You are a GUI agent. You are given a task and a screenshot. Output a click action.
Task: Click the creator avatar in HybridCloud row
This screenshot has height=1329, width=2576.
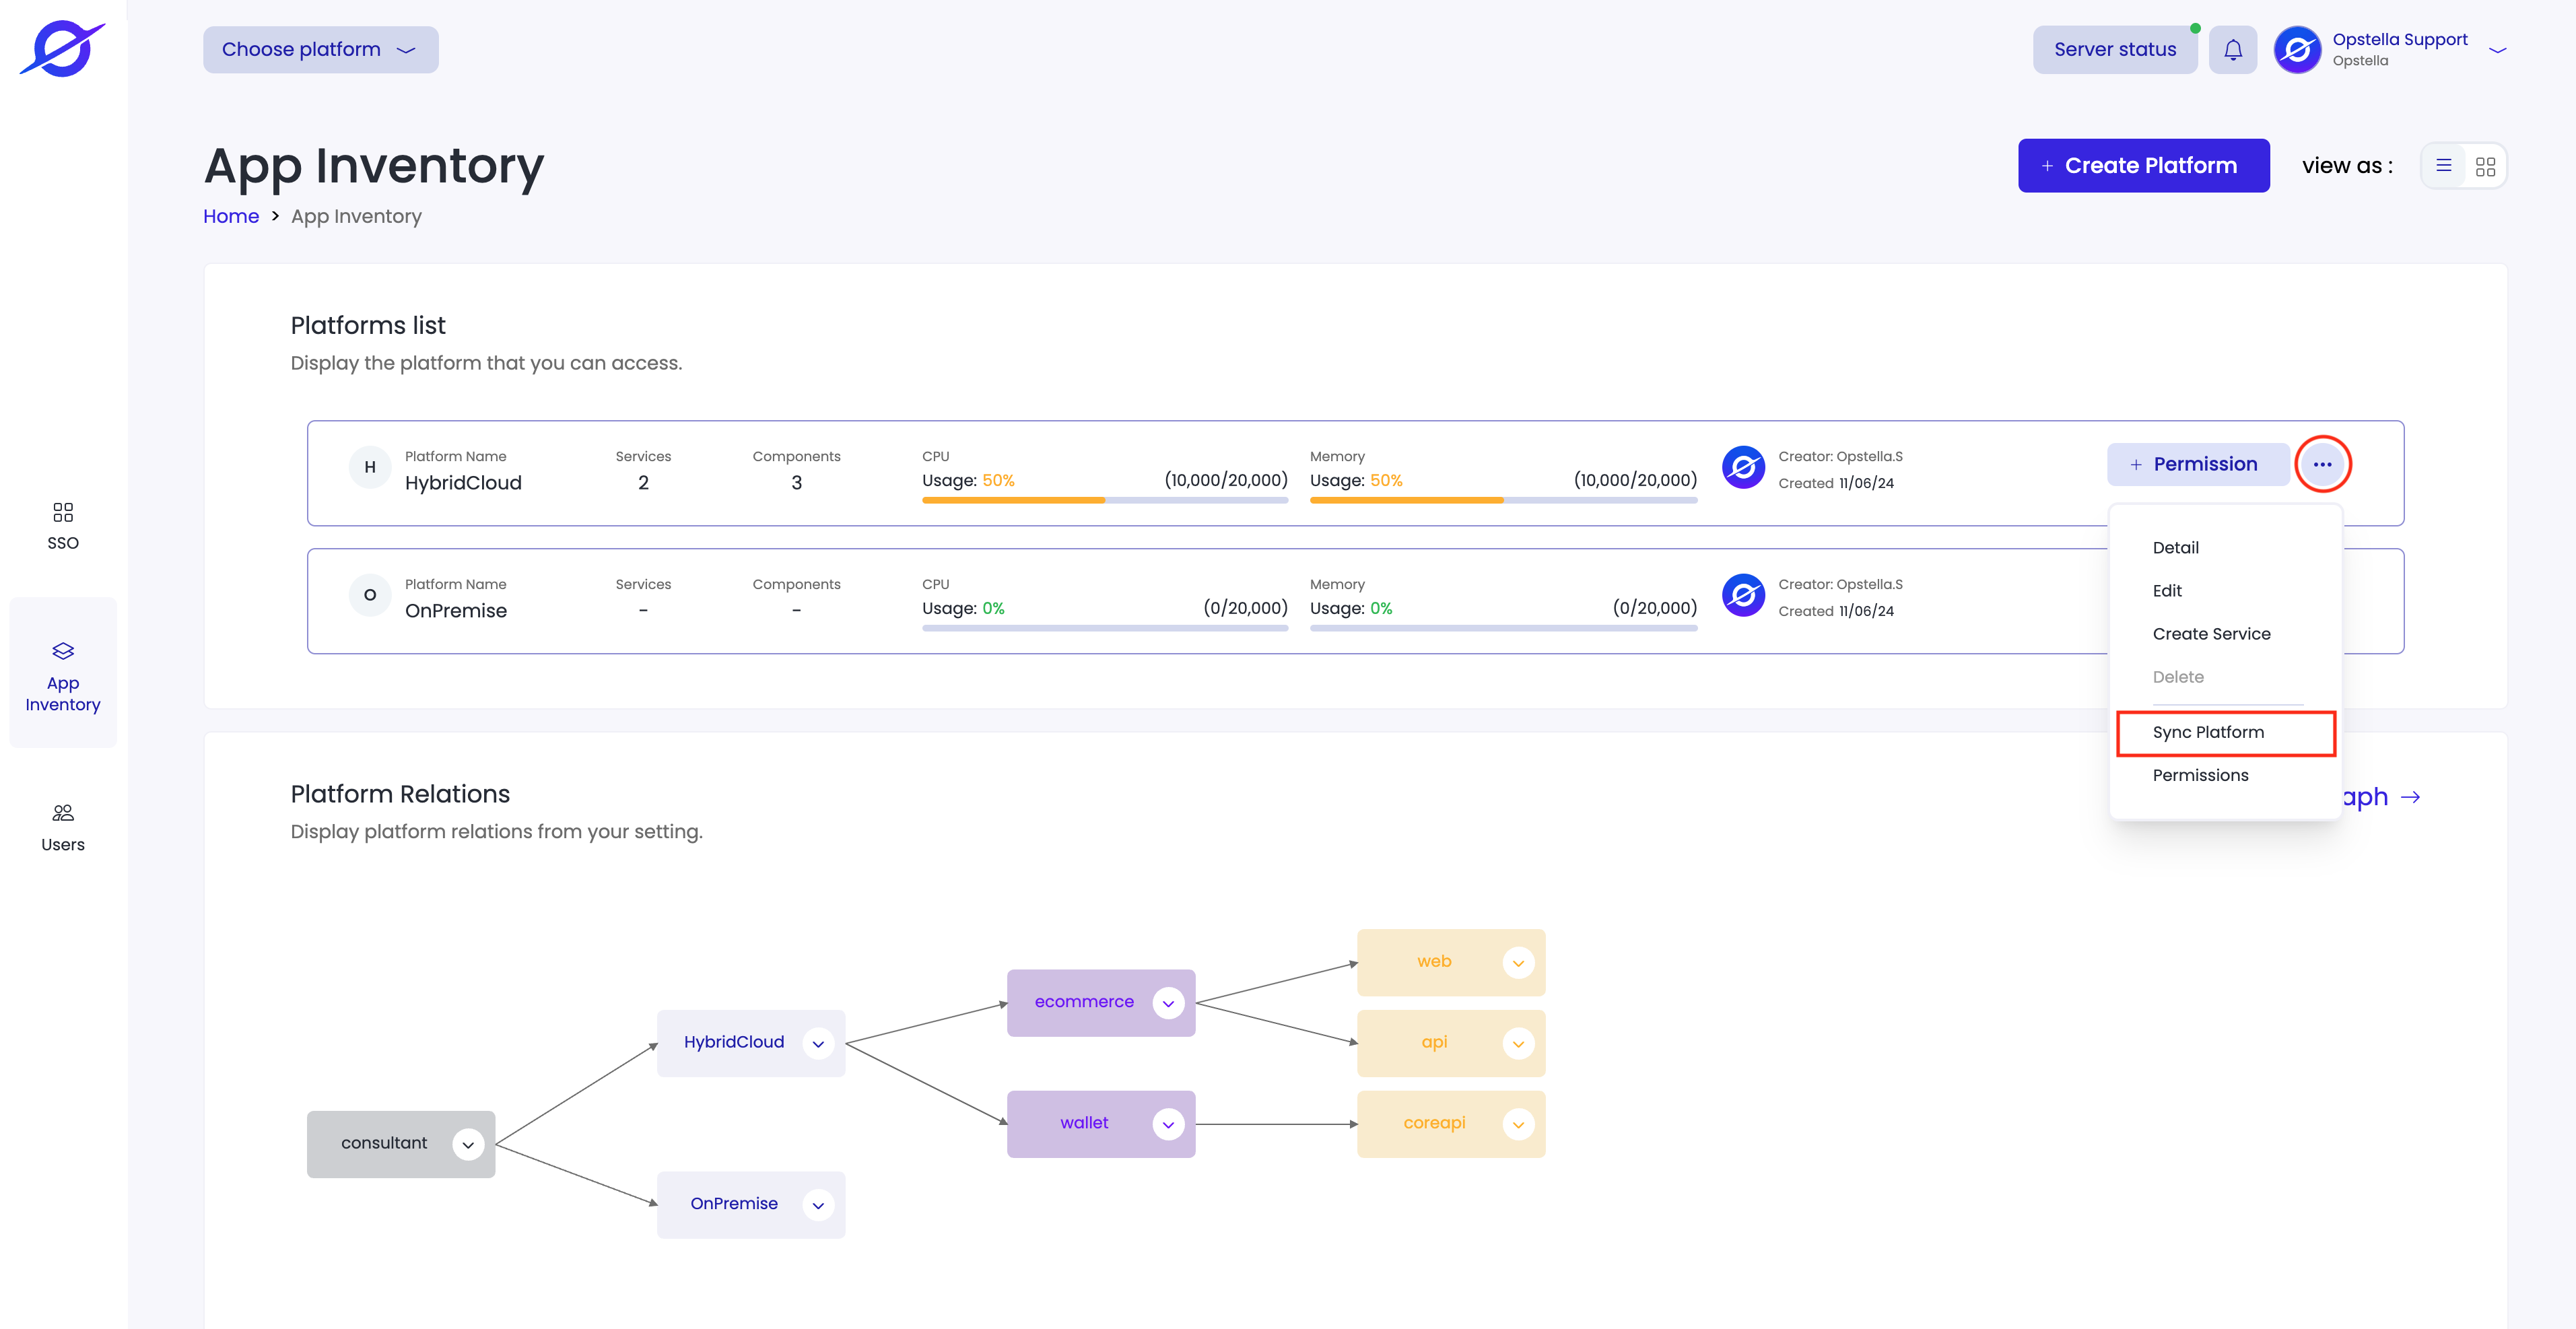click(1743, 467)
